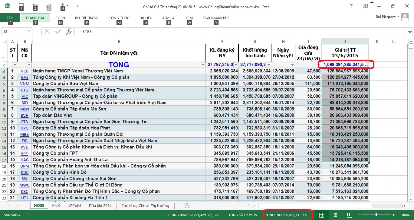Open the TỆP file tab
Screen dimensions: 414x220
tap(10, 18)
